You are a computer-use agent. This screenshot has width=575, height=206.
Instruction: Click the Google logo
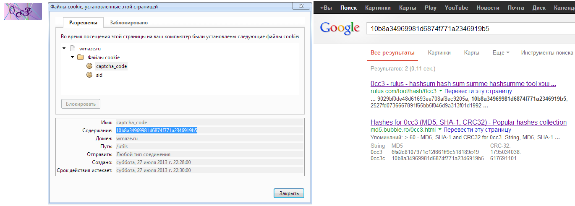[x=340, y=29]
